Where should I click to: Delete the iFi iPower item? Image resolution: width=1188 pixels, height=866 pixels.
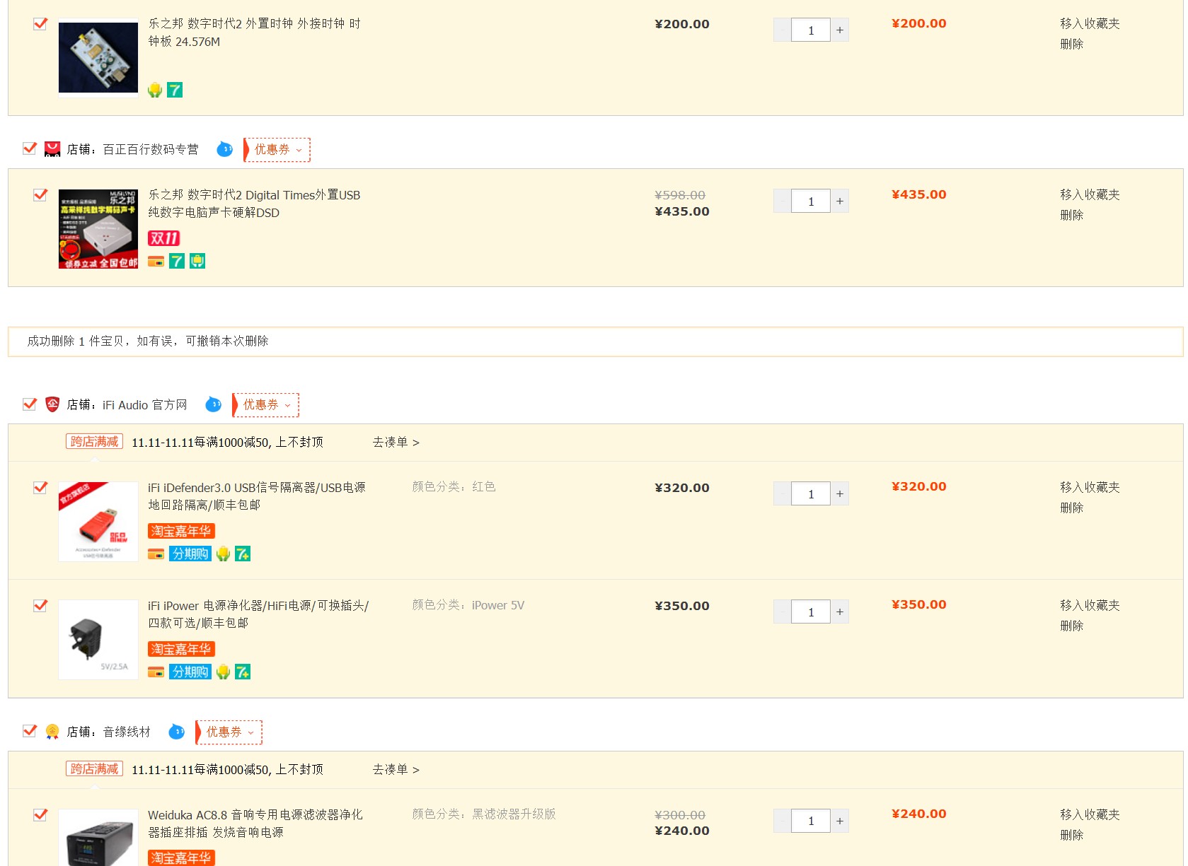click(1072, 626)
